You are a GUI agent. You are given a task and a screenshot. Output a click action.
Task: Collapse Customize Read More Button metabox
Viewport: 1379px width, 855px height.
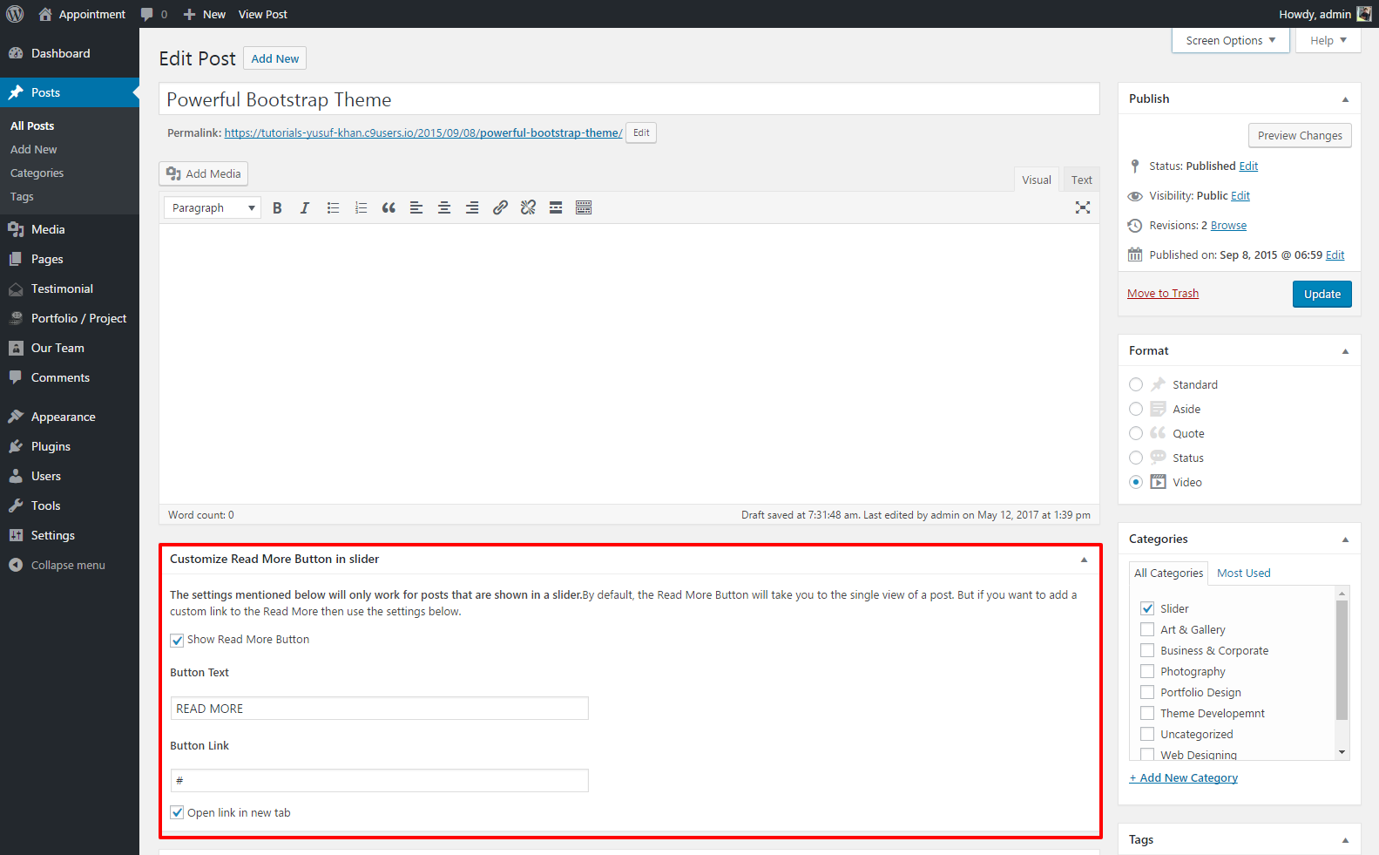pos(1084,560)
